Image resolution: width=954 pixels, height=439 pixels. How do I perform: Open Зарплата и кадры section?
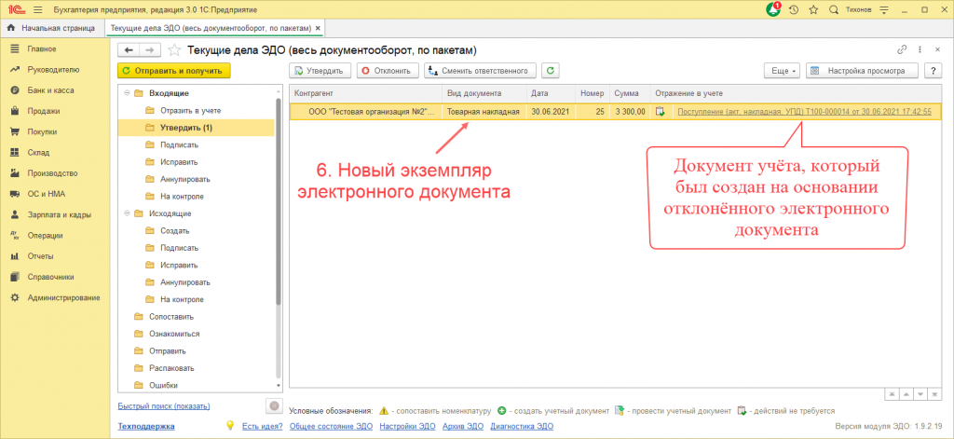pos(59,215)
